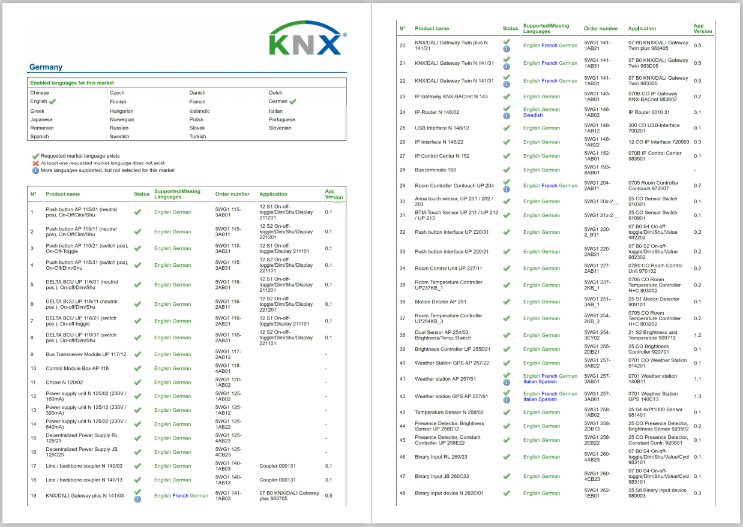Click order number 5WG1 262-1EB01
This screenshot has width=743, height=527.
click(597, 493)
